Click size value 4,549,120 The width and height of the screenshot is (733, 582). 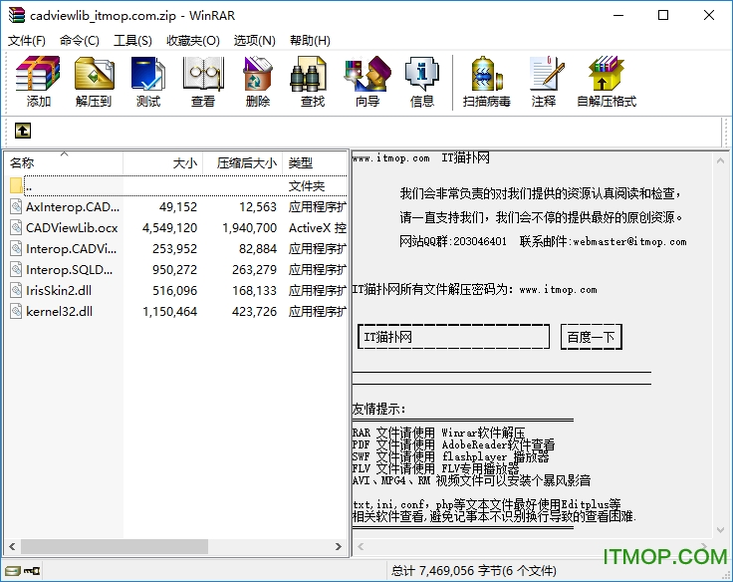click(x=169, y=228)
